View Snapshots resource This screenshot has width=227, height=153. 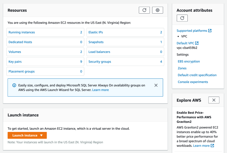pos(96,42)
